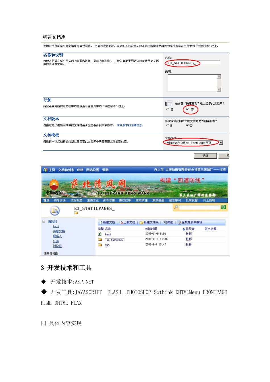This screenshot has height=382, width=270.
Task: Go to the 网上投稿 navigation tab
Action: click(x=209, y=200)
